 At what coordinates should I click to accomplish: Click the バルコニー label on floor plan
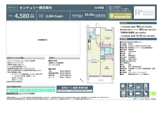101,80
